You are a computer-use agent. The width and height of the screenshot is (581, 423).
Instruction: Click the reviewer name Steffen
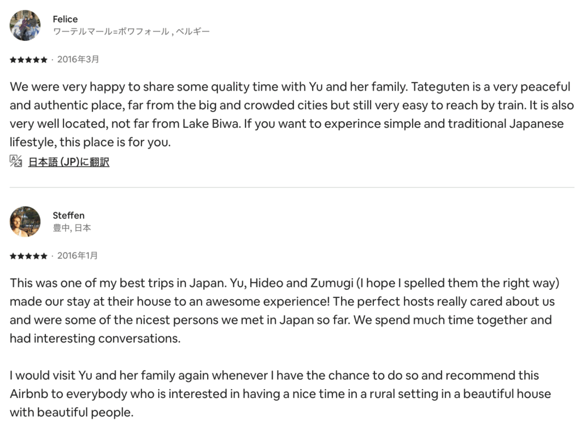(69, 215)
